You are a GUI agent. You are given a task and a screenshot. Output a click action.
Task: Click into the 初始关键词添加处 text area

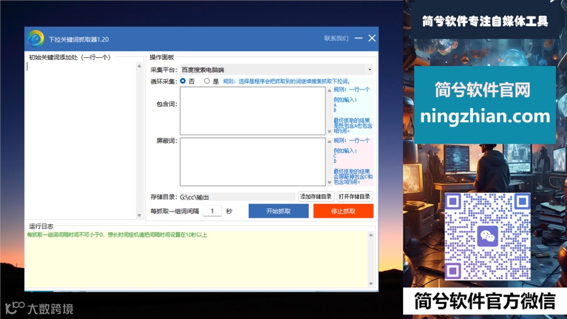coord(81,140)
